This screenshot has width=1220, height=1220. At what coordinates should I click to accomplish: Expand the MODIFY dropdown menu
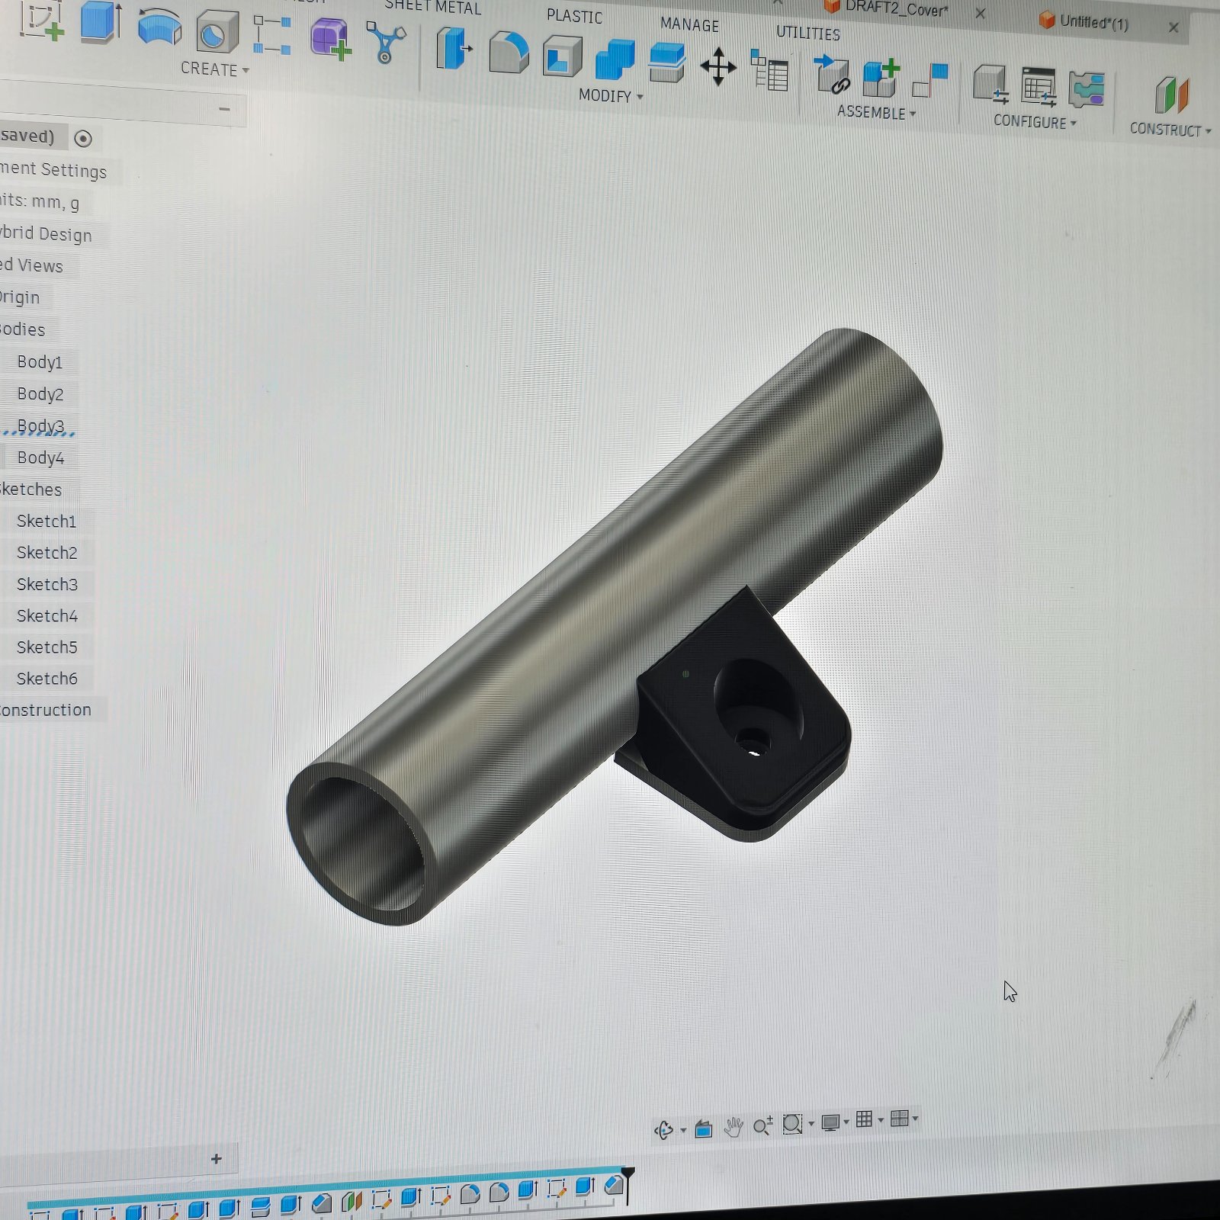point(611,96)
